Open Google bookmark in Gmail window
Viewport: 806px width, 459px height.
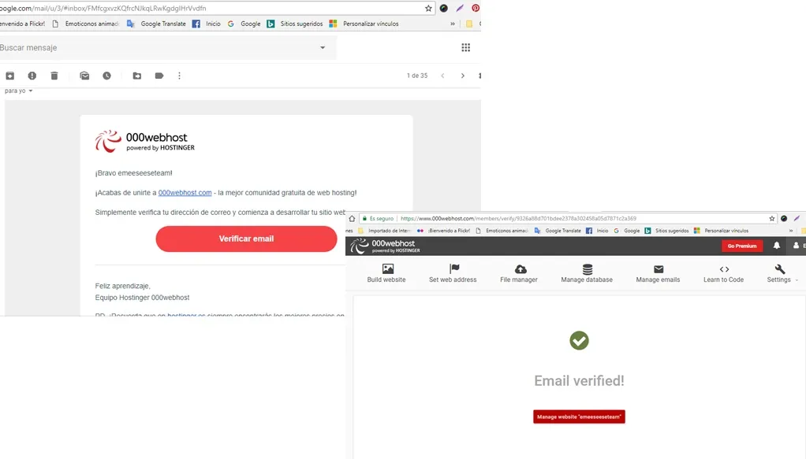(x=244, y=24)
